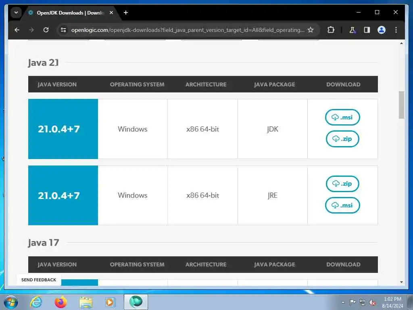Select the JRE package cell text
The image size is (413, 310).
coord(272,195)
